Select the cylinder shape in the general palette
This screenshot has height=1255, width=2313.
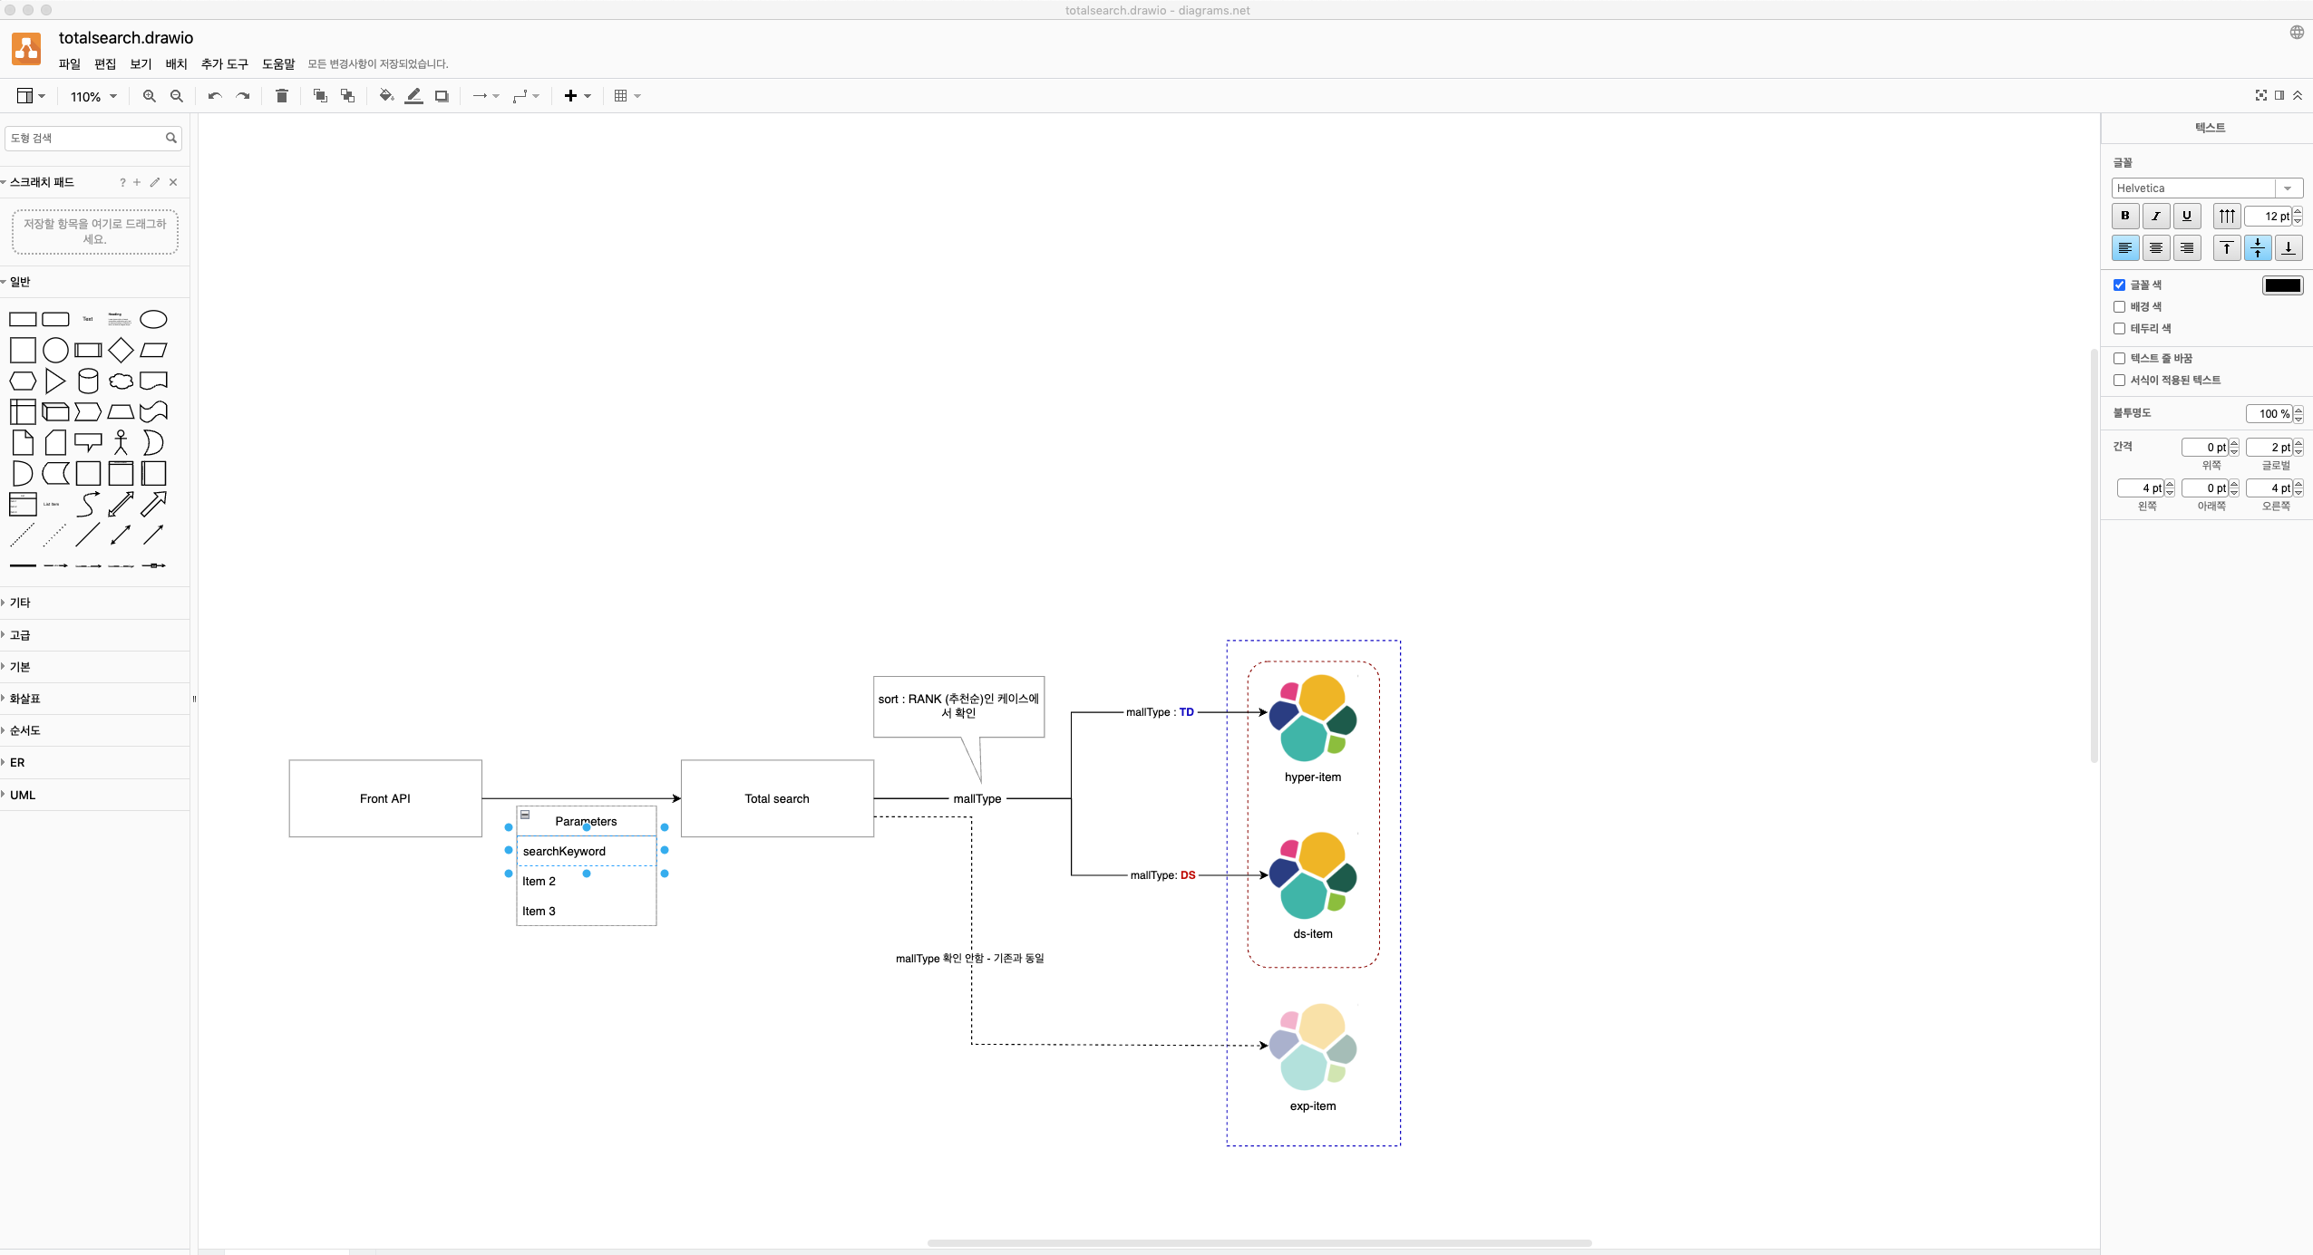point(88,381)
